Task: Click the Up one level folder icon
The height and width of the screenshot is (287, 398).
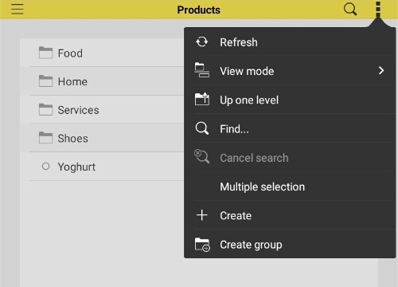Action: click(202, 100)
